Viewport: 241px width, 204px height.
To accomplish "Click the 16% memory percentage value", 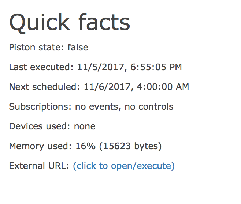I will [85, 146].
